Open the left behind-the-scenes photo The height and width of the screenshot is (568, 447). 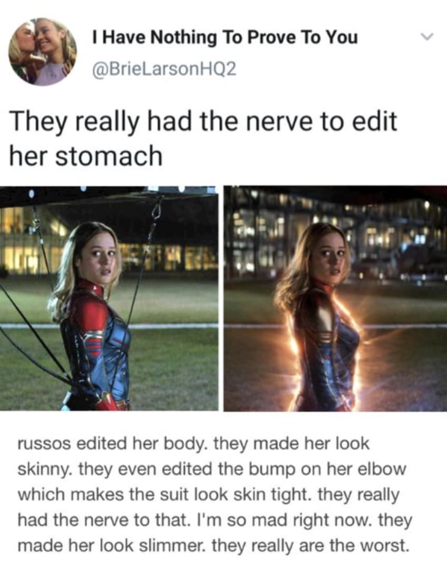click(109, 298)
